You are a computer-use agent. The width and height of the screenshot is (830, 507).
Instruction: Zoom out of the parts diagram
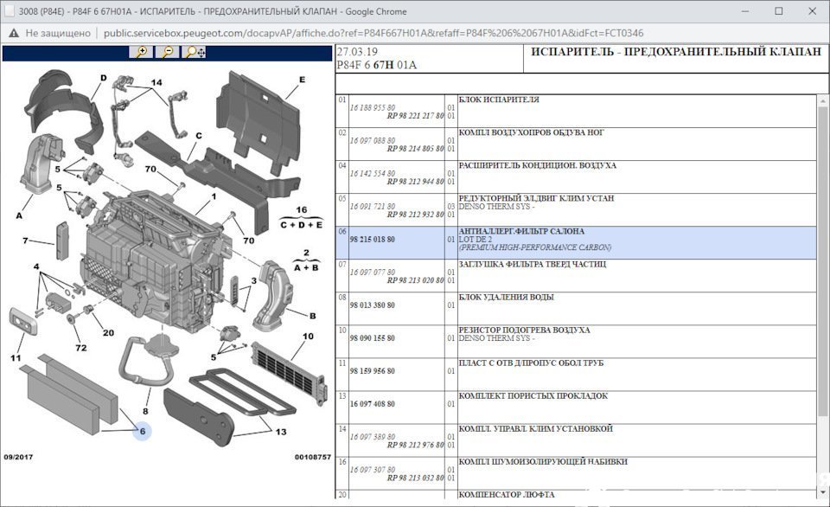point(167,52)
